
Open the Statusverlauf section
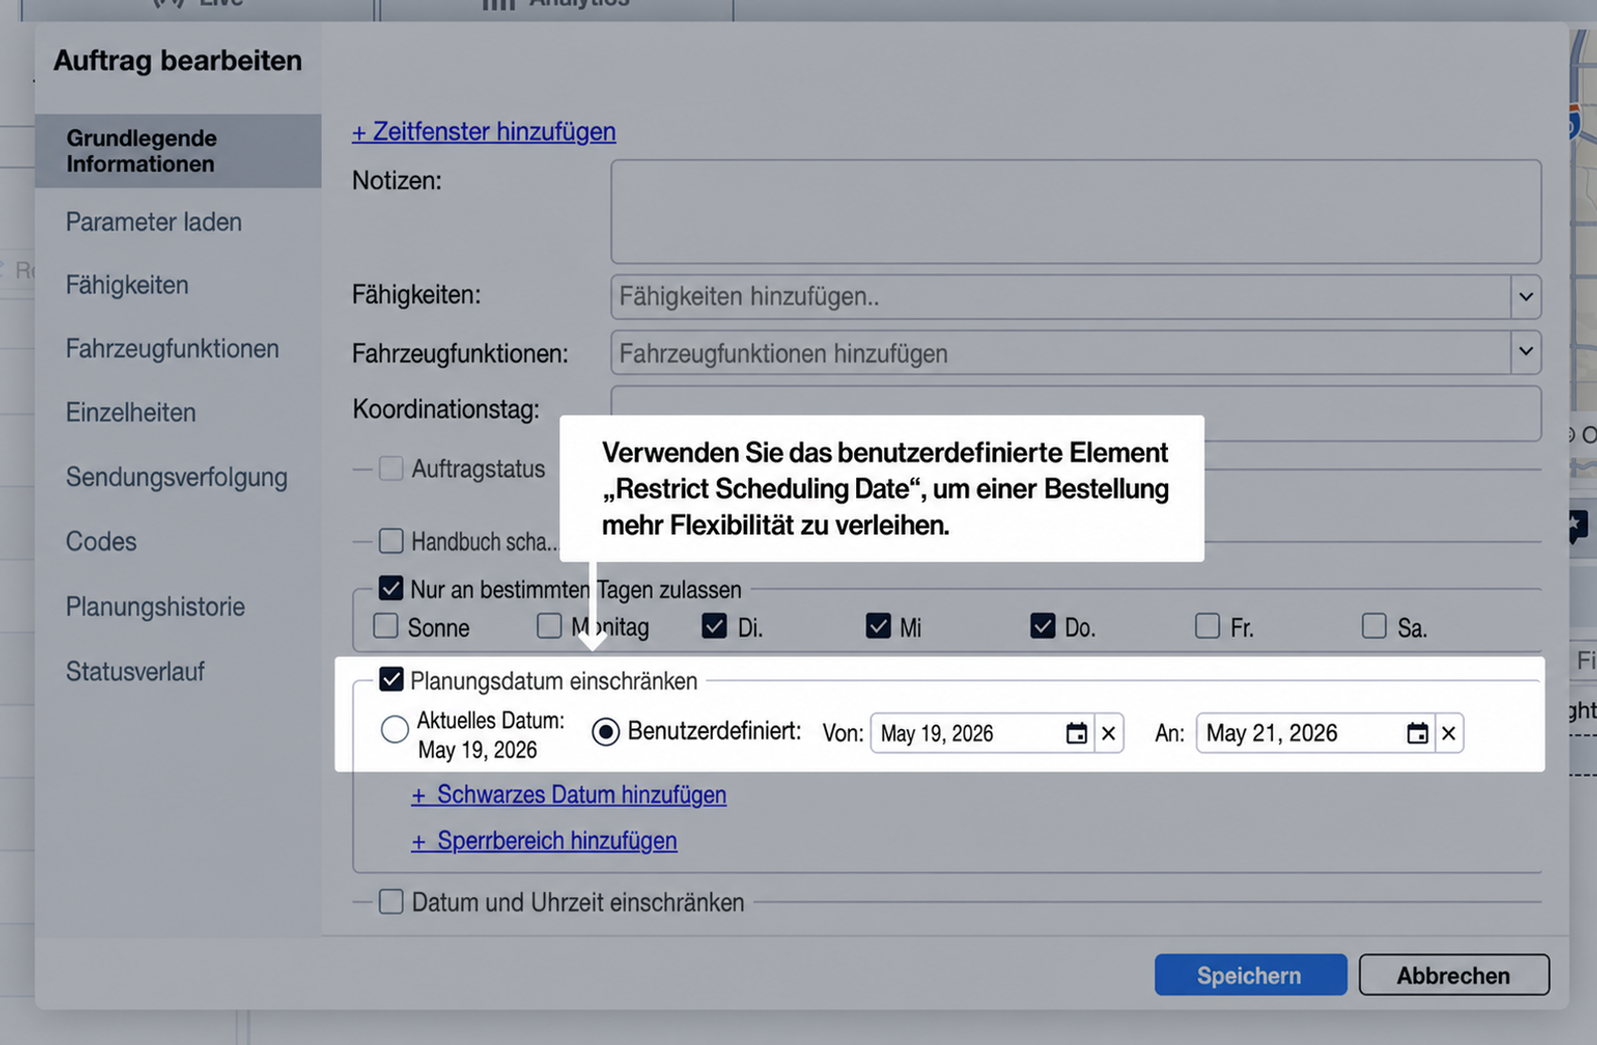pyautogui.click(x=135, y=672)
